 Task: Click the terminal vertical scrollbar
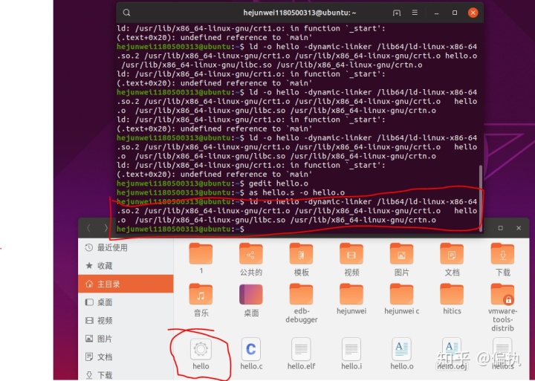pos(481,198)
